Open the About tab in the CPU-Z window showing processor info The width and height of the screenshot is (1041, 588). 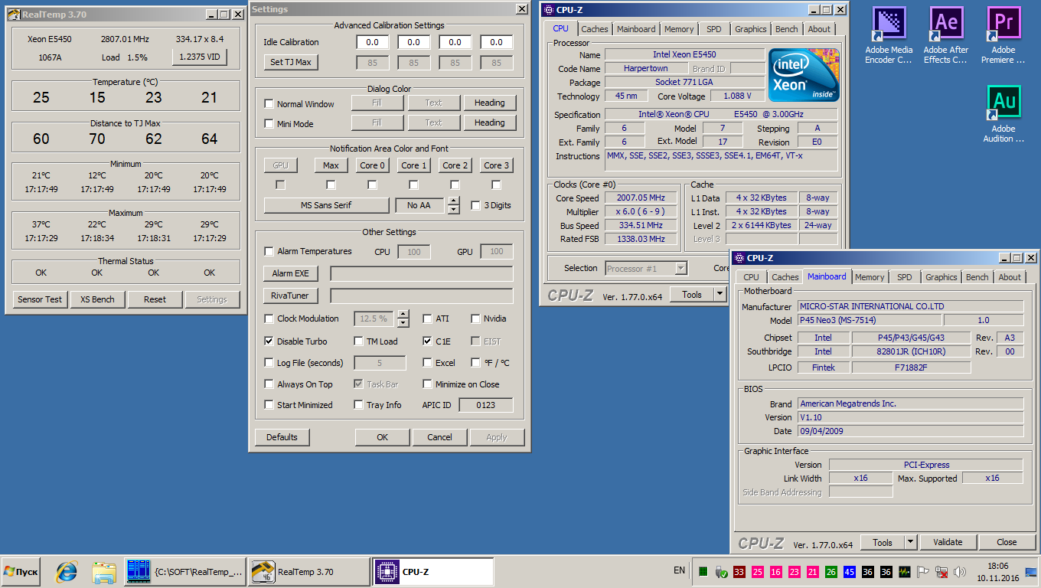(819, 29)
